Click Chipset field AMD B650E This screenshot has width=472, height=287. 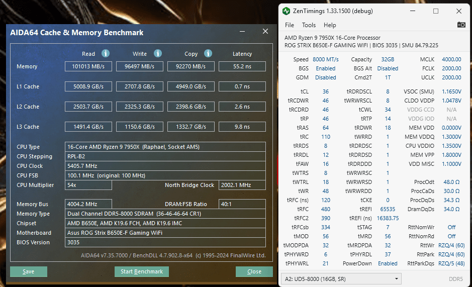pos(165,223)
